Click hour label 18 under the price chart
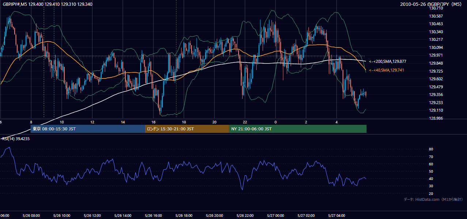 [184, 122]
